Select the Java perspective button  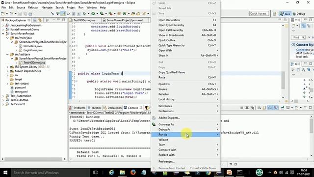[x=285, y=14]
